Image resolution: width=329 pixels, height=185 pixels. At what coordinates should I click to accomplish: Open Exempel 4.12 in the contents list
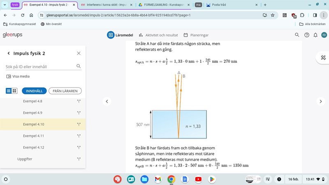pos(33,147)
